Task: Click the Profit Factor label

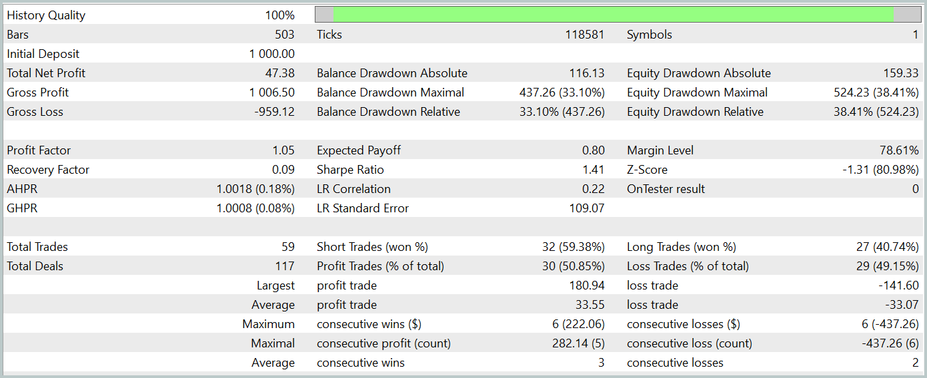Action: pos(39,150)
